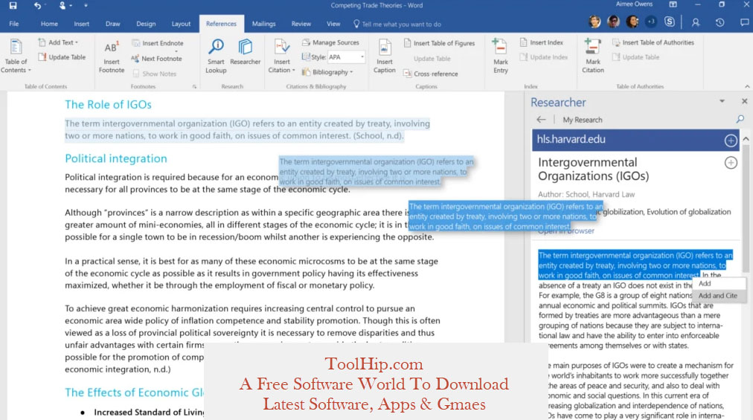This screenshot has height=420, width=753.
Task: Click the Save icon in title bar
Action: [x=13, y=5]
